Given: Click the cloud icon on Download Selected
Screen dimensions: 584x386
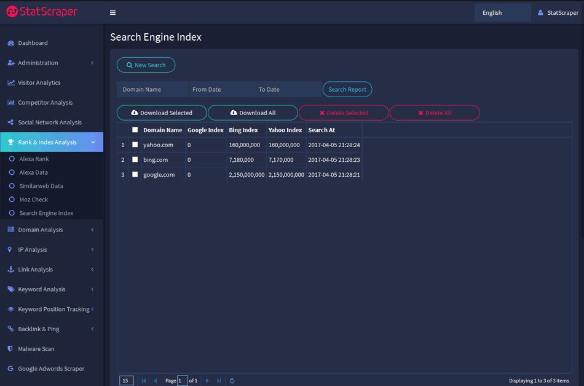Looking at the screenshot, I should coord(135,113).
